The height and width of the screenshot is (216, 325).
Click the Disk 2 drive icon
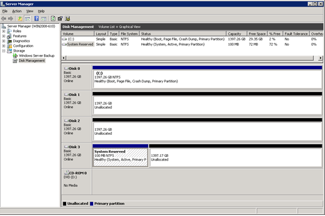point(66,120)
